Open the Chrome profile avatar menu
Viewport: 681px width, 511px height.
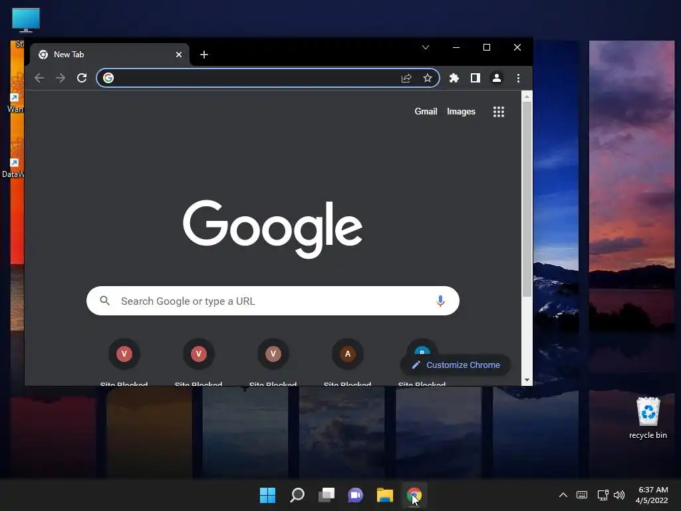[496, 79]
